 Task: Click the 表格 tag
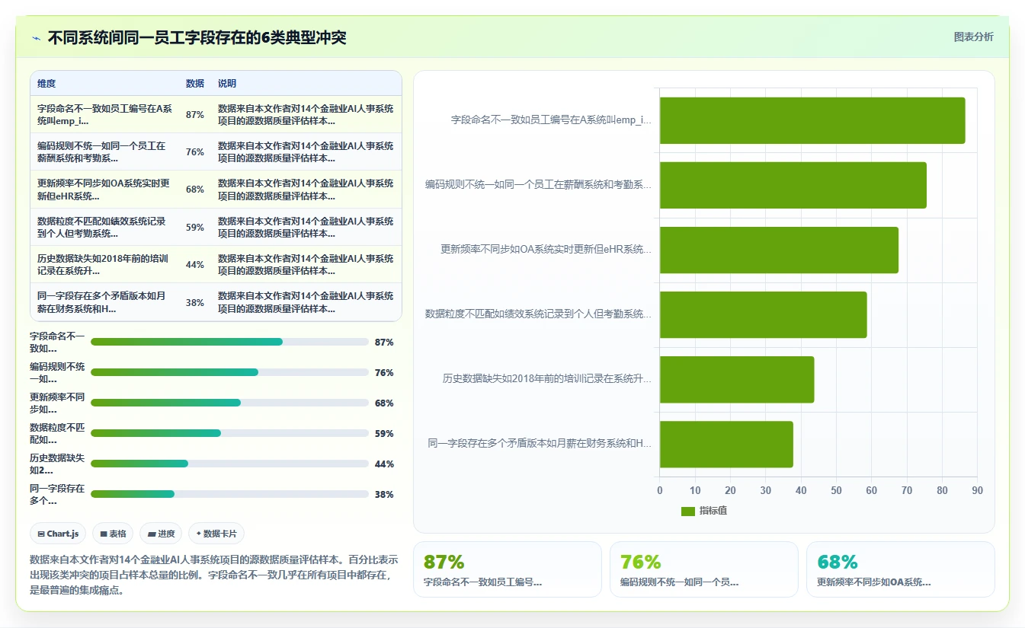tap(113, 534)
